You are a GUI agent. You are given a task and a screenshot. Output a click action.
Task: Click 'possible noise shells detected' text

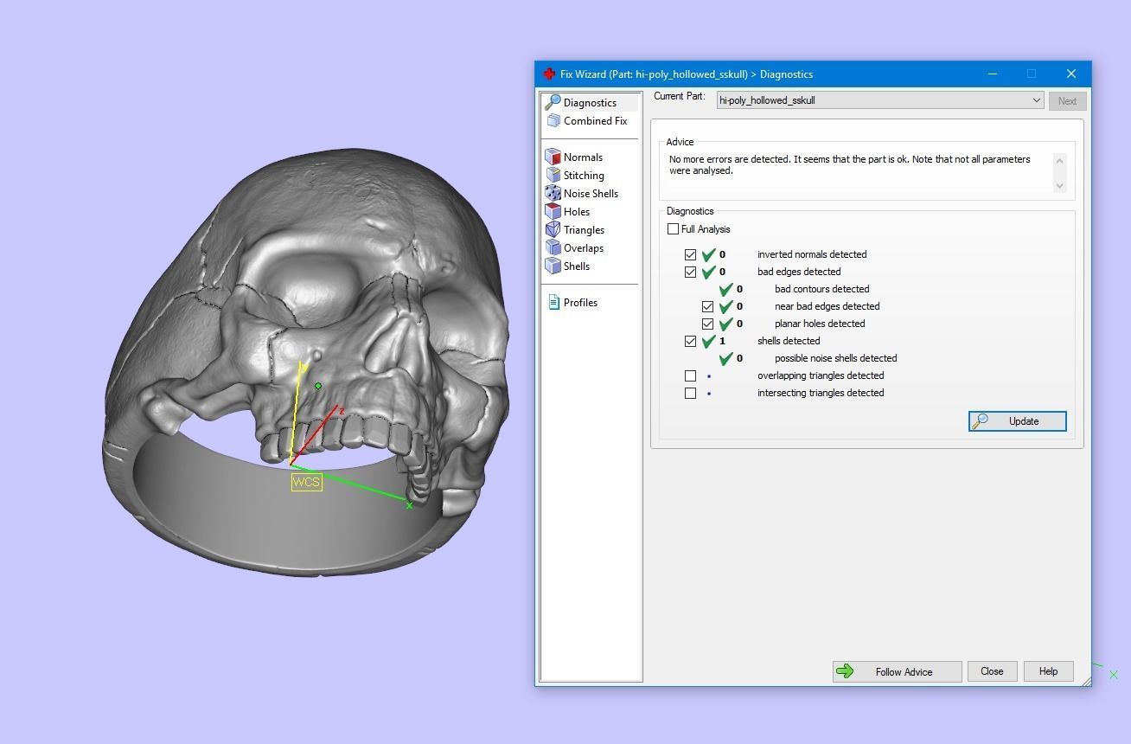pos(835,358)
